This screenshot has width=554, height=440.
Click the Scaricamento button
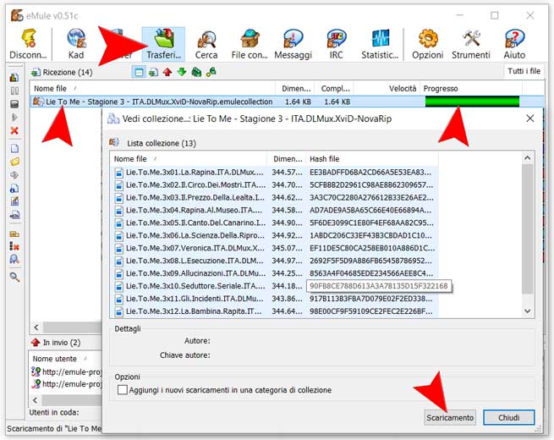(449, 418)
